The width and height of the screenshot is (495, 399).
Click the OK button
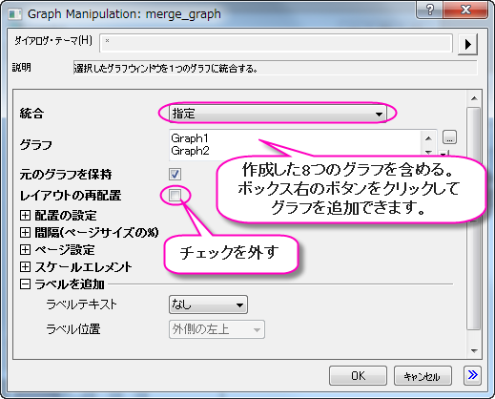click(358, 376)
